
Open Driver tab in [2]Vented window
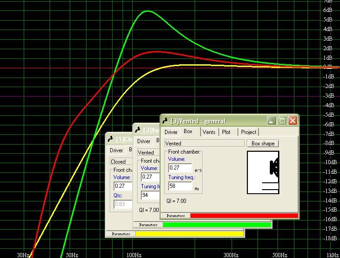coord(144,141)
